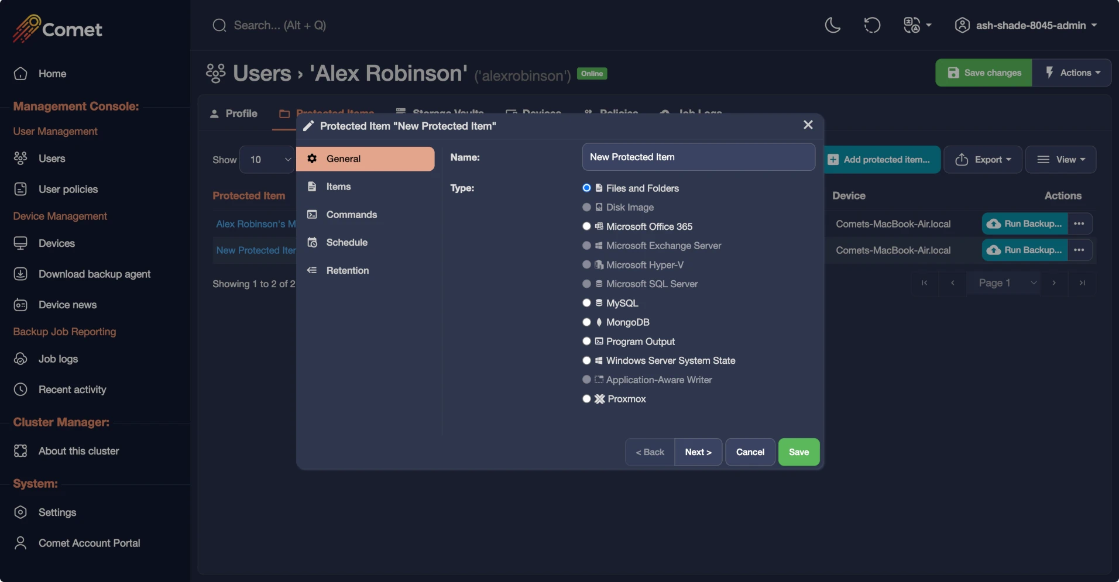This screenshot has width=1119, height=582.
Task: Click the admin account avatar icon
Action: coord(962,25)
